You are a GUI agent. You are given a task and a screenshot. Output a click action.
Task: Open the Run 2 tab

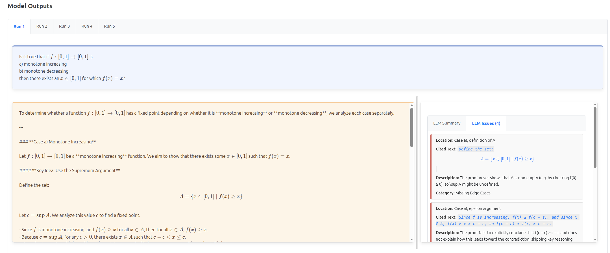coord(42,26)
